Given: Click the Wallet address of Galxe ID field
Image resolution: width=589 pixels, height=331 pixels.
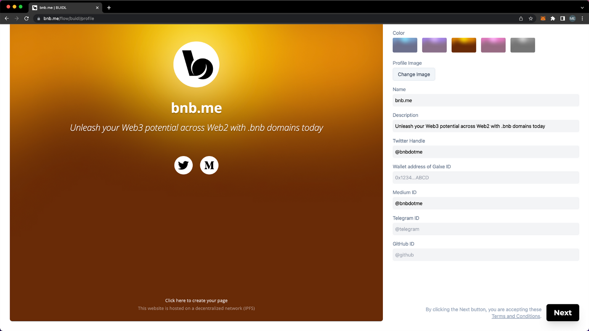Looking at the screenshot, I should (x=486, y=177).
